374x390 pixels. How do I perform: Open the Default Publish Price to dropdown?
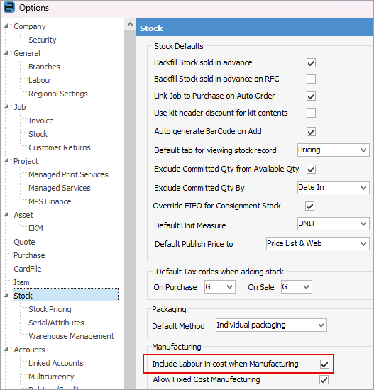click(317, 243)
